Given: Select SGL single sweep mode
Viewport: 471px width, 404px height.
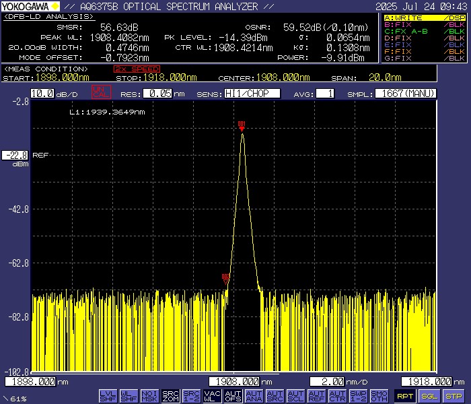Looking at the screenshot, I should pyautogui.click(x=430, y=396).
